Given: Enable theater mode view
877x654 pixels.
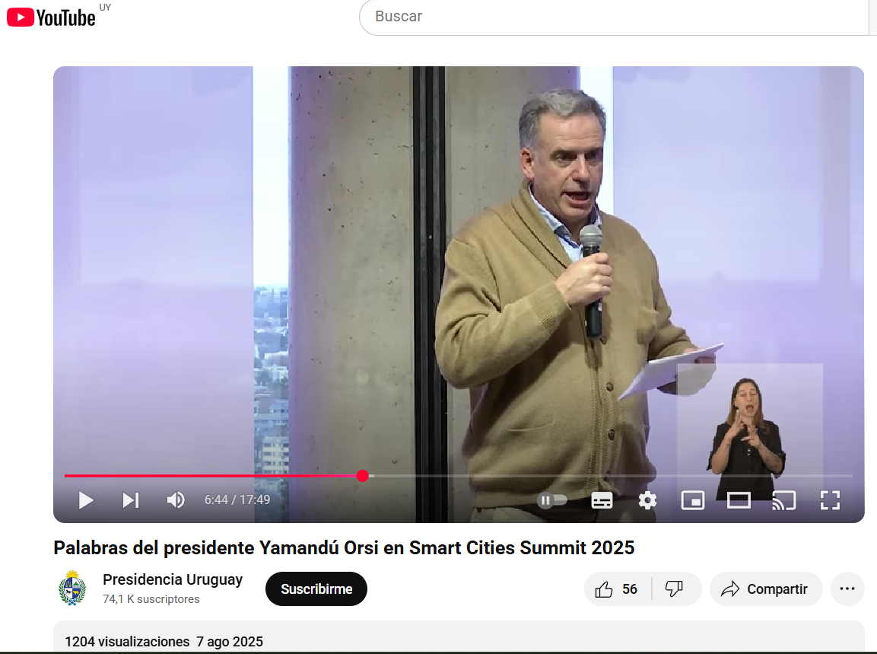Looking at the screenshot, I should (x=739, y=500).
